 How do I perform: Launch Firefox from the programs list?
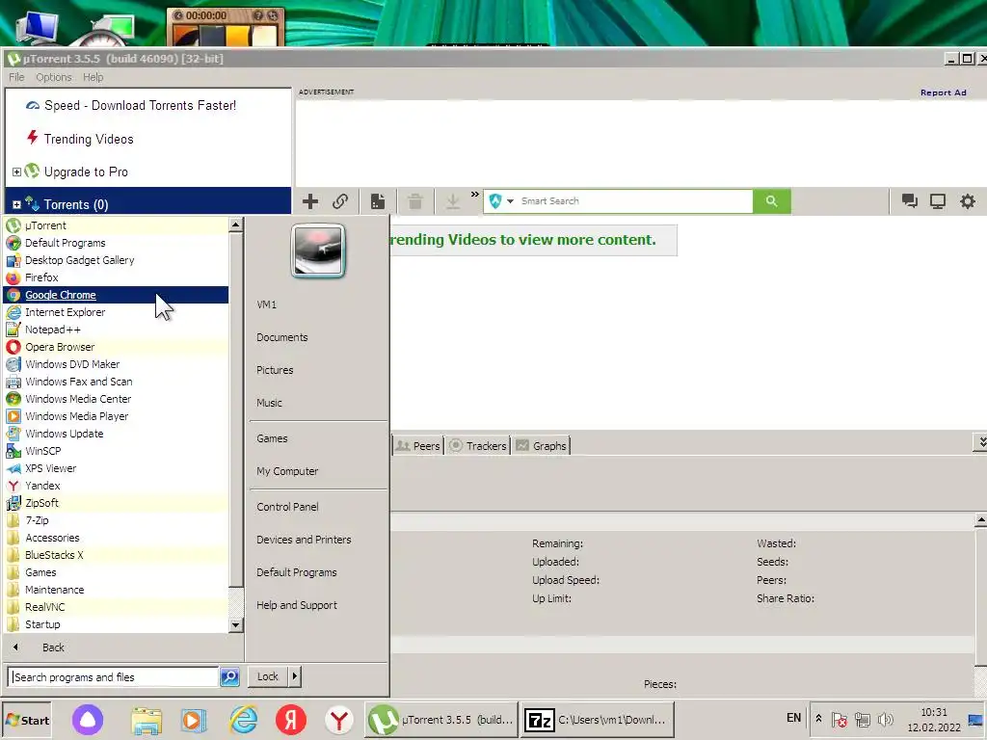[116, 277]
